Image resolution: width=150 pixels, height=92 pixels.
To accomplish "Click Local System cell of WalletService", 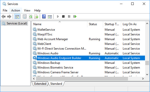I will 131,30.
